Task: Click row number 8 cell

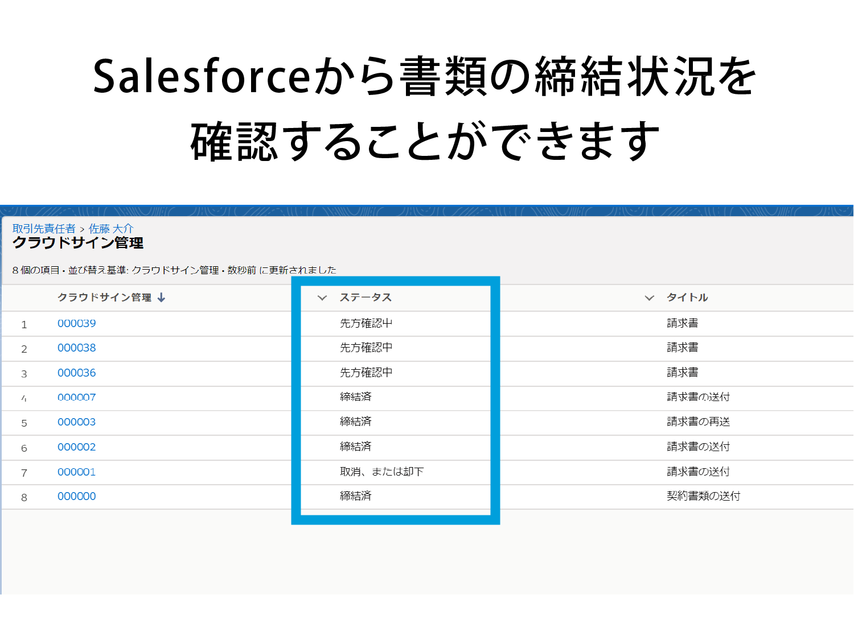Action: click(x=24, y=498)
